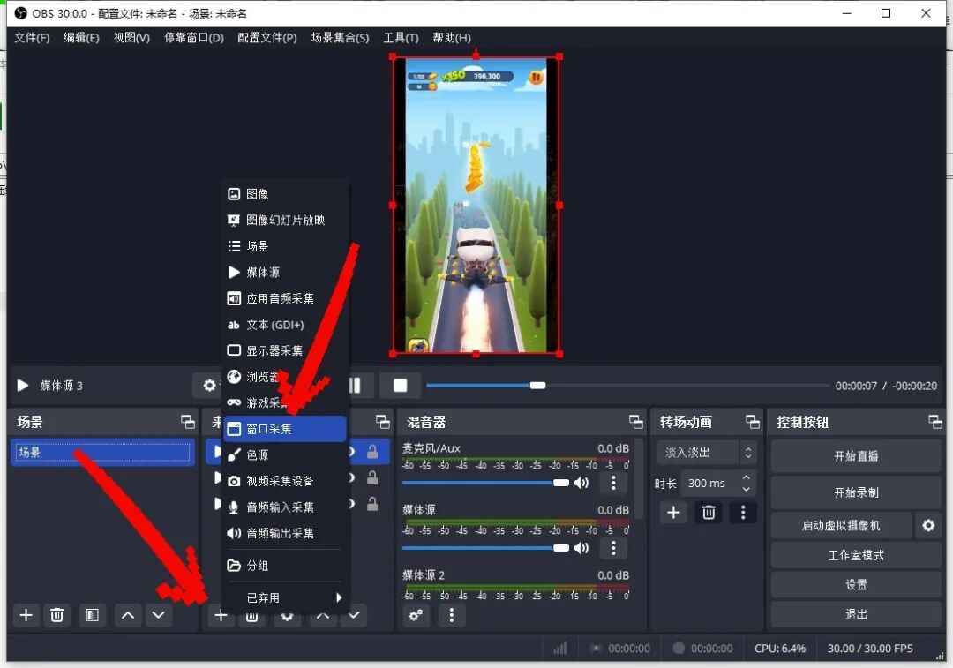Toggle lock on first source row
Viewport: 953px width, 668px height.
[x=372, y=452]
